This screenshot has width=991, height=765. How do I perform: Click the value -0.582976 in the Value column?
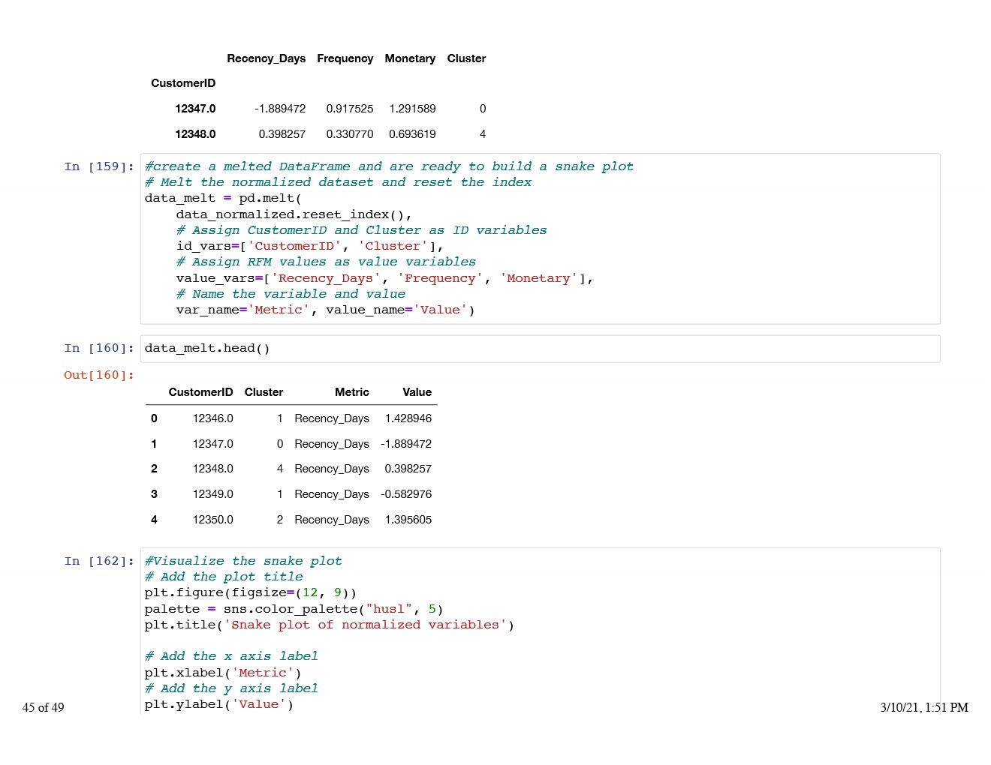pyautogui.click(x=405, y=494)
